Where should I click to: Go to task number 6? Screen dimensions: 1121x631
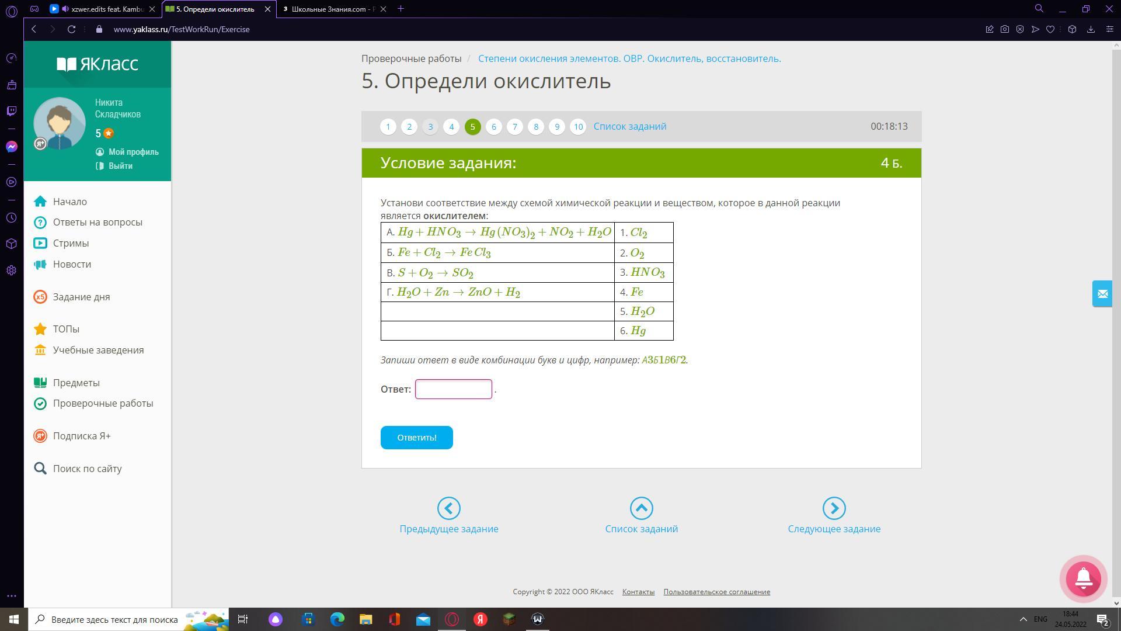click(493, 127)
